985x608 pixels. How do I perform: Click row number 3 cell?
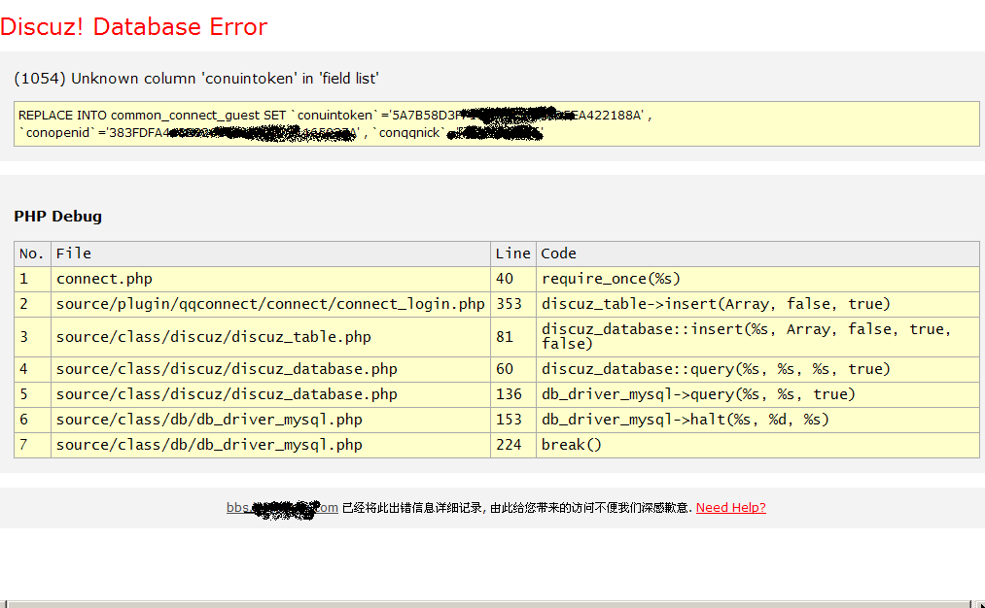32,337
